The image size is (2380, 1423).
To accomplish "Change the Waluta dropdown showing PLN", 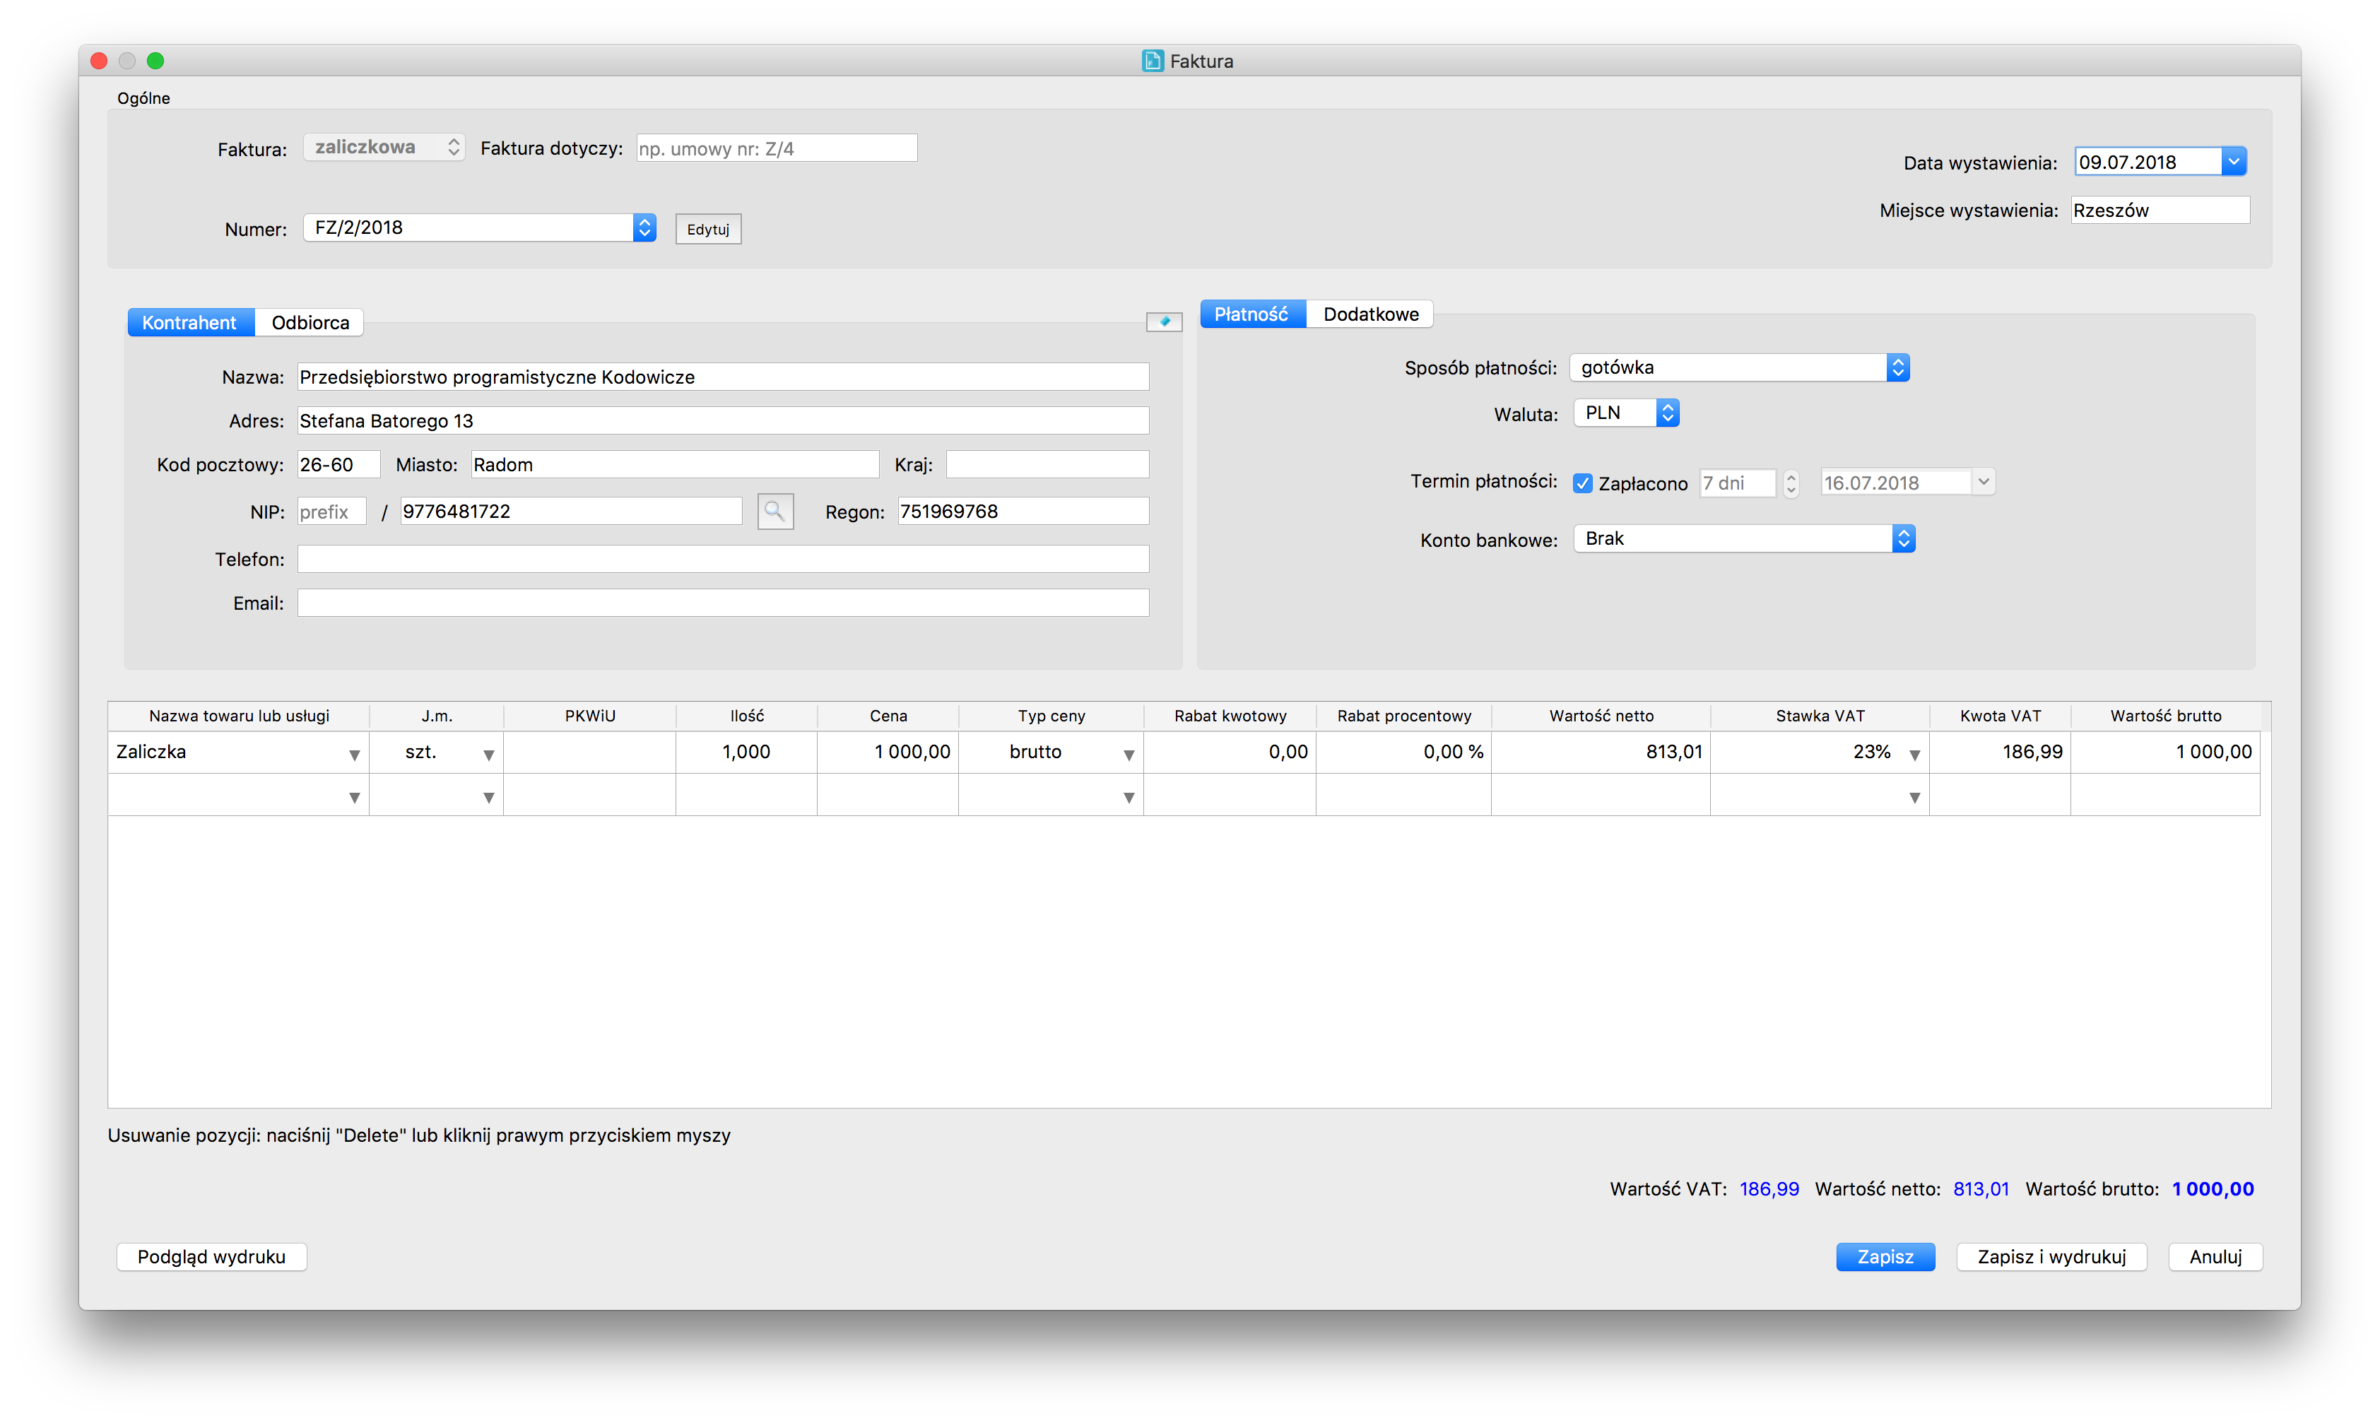I will click(x=1626, y=413).
